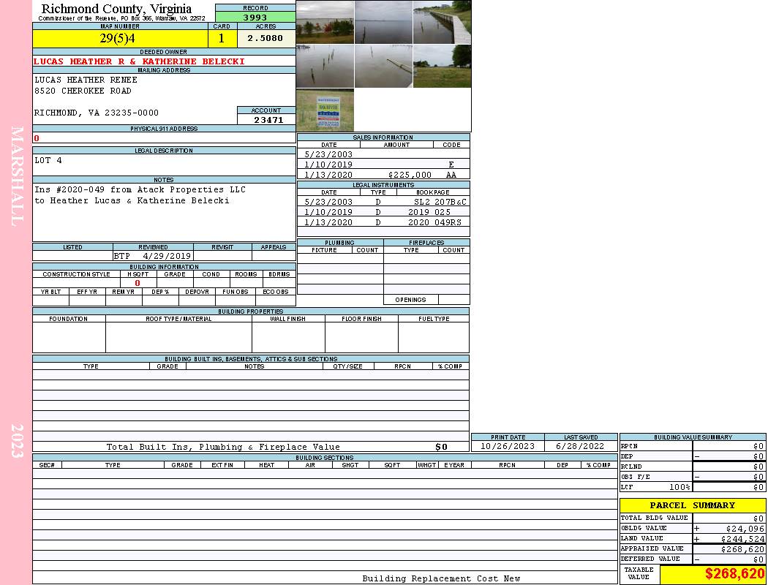
Task: Click the acres value 2.5080
Action: 266,38
